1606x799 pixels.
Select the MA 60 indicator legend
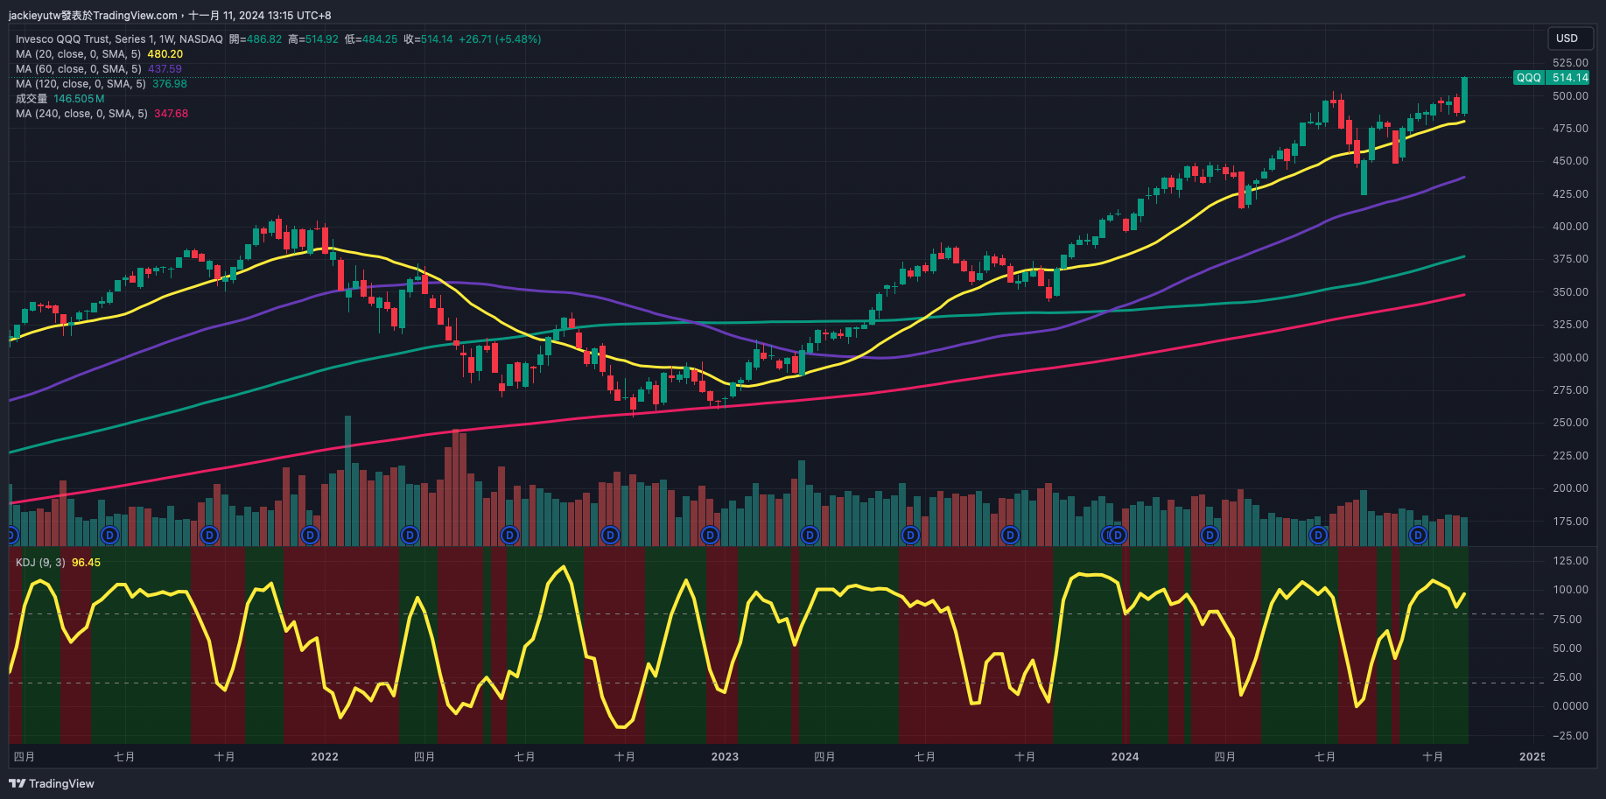tap(78, 69)
